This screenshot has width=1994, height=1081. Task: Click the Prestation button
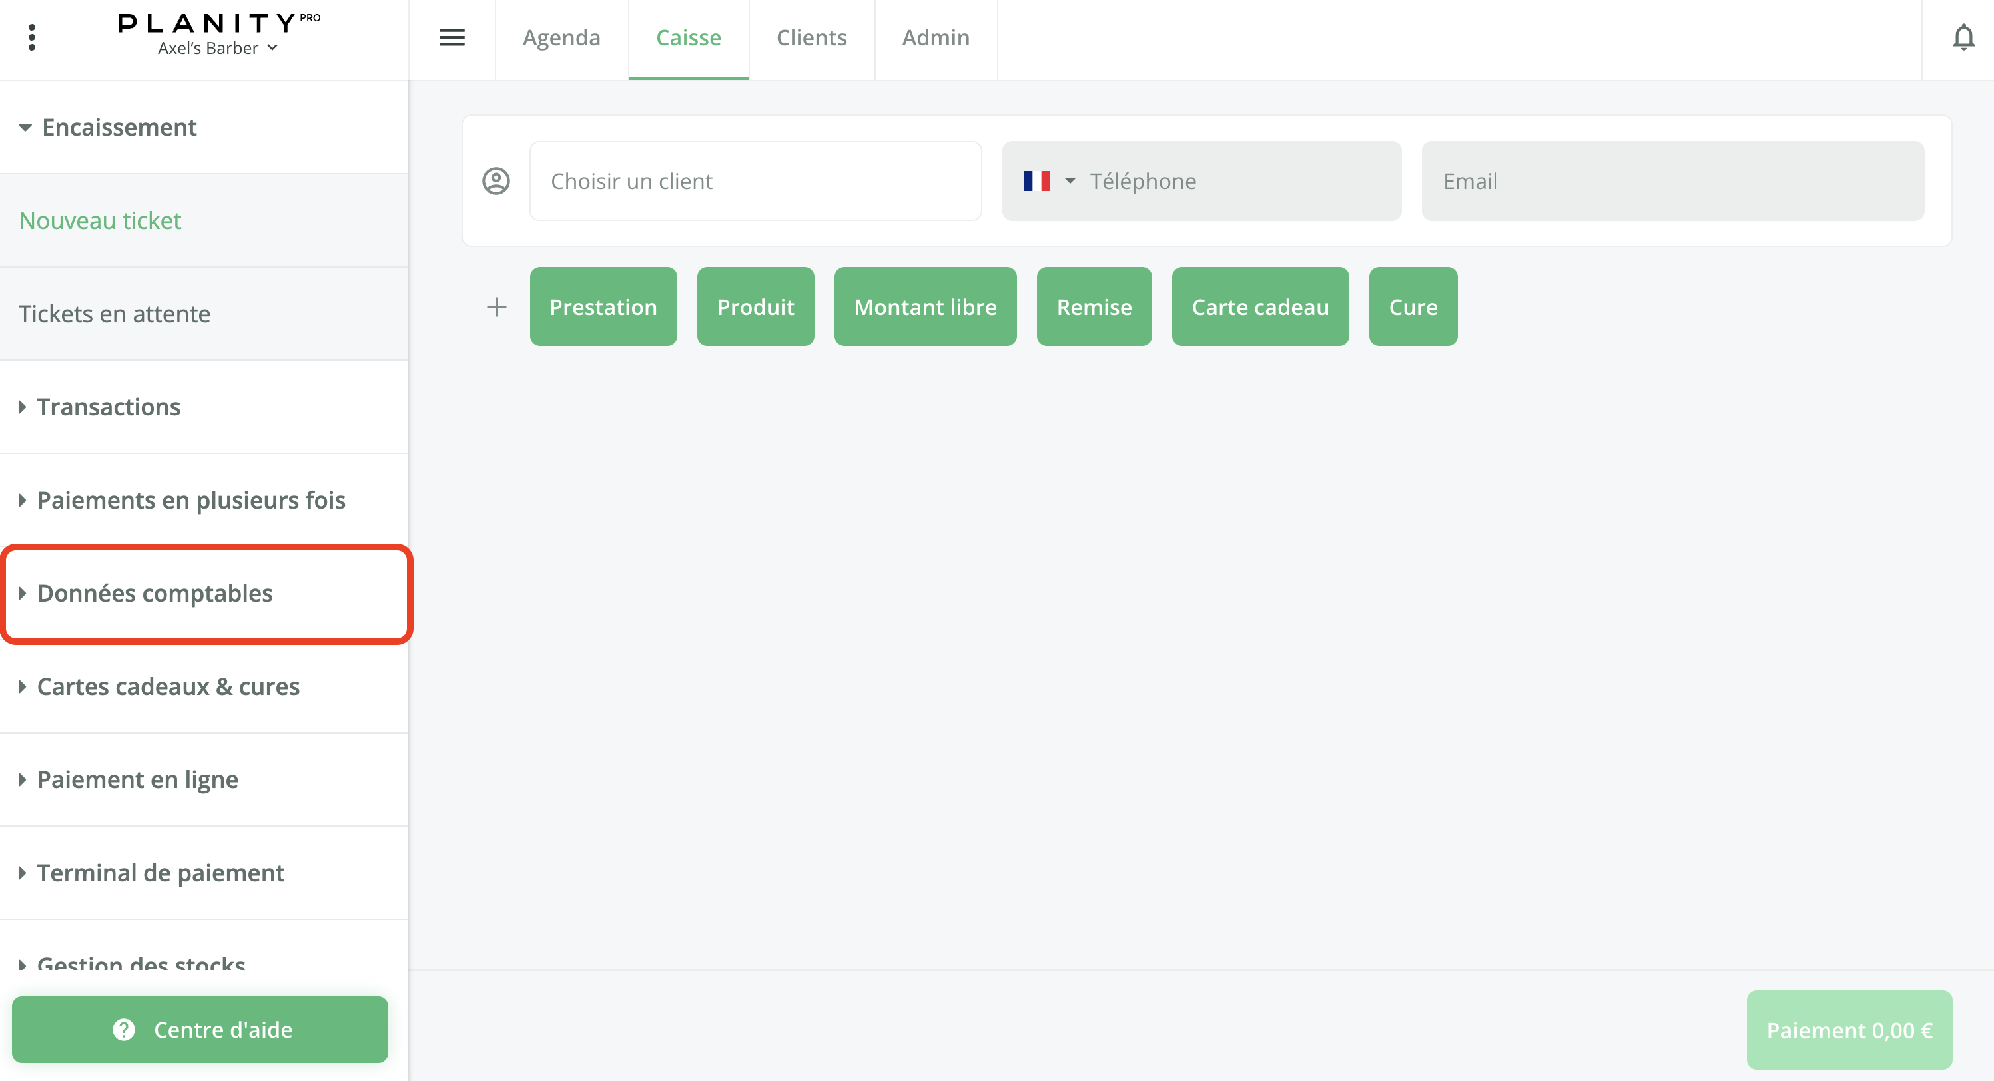[603, 306]
